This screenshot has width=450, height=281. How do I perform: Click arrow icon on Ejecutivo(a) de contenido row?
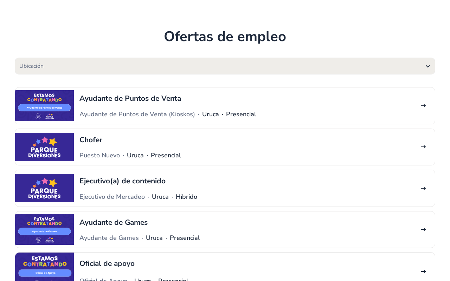(423, 188)
